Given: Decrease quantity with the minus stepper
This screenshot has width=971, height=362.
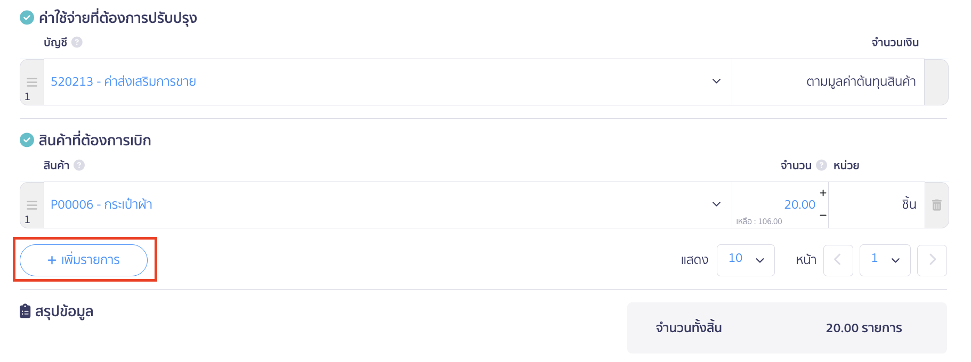Looking at the screenshot, I should pyautogui.click(x=823, y=216).
